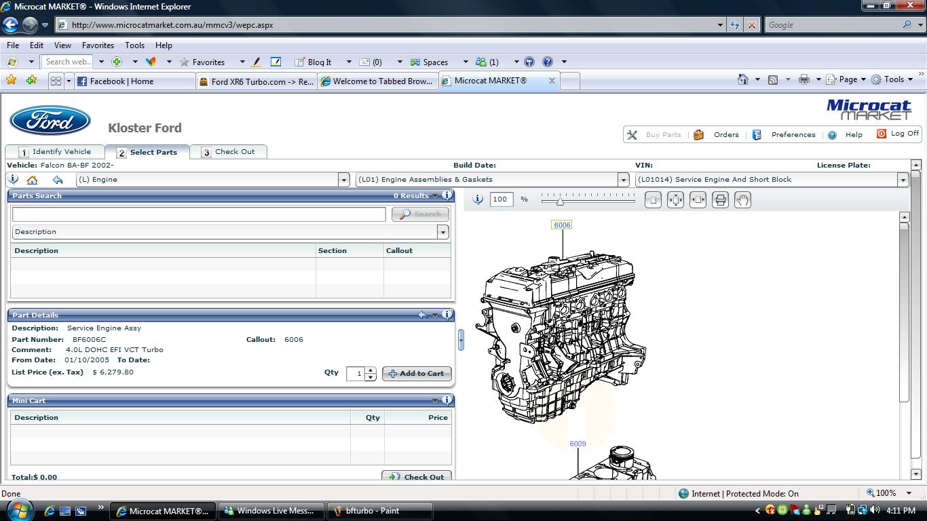Collapse Parts Search panel chevron

[435, 196]
